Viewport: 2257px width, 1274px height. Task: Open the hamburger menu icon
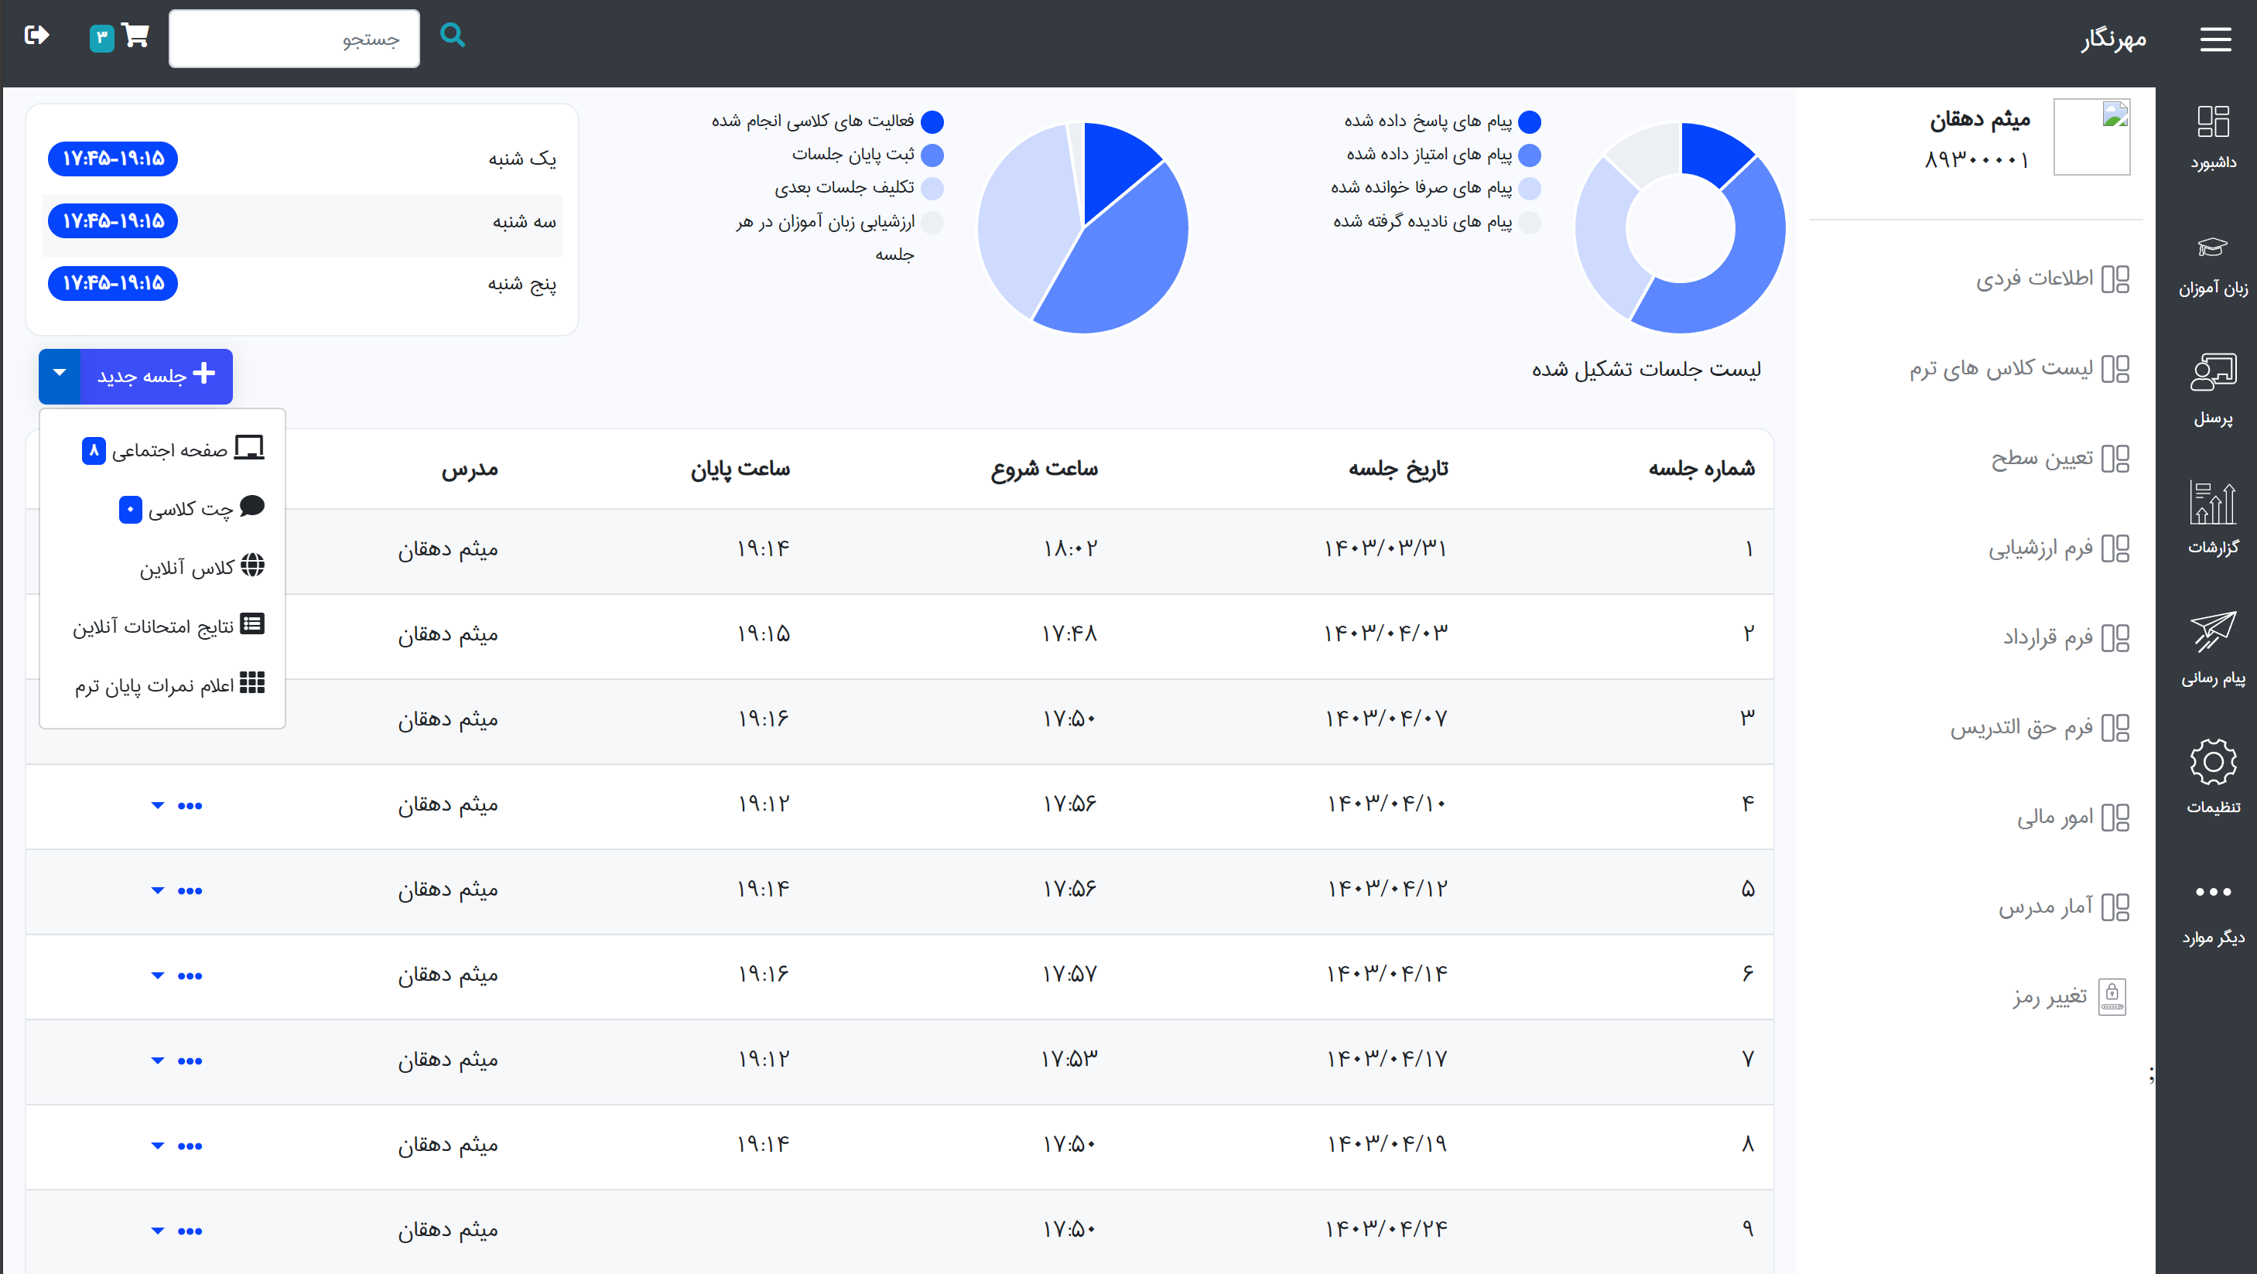[x=2215, y=39]
